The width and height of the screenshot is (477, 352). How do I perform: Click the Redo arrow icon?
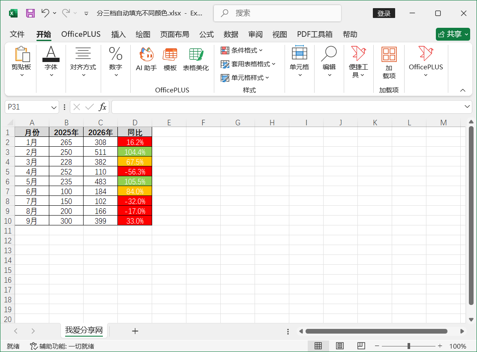click(66, 13)
